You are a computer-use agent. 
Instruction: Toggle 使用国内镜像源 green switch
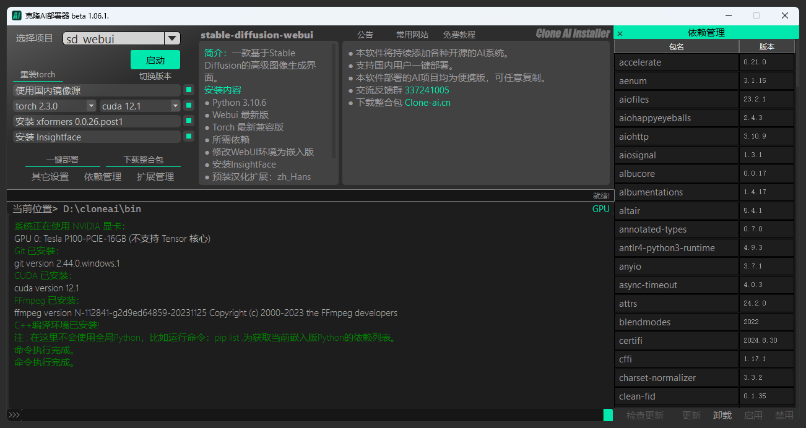click(189, 90)
